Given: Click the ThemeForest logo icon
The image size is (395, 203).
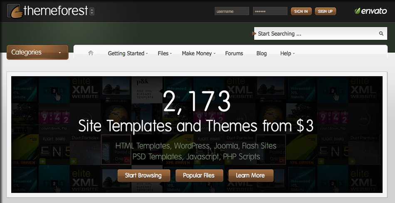Looking at the screenshot, I should [15, 11].
